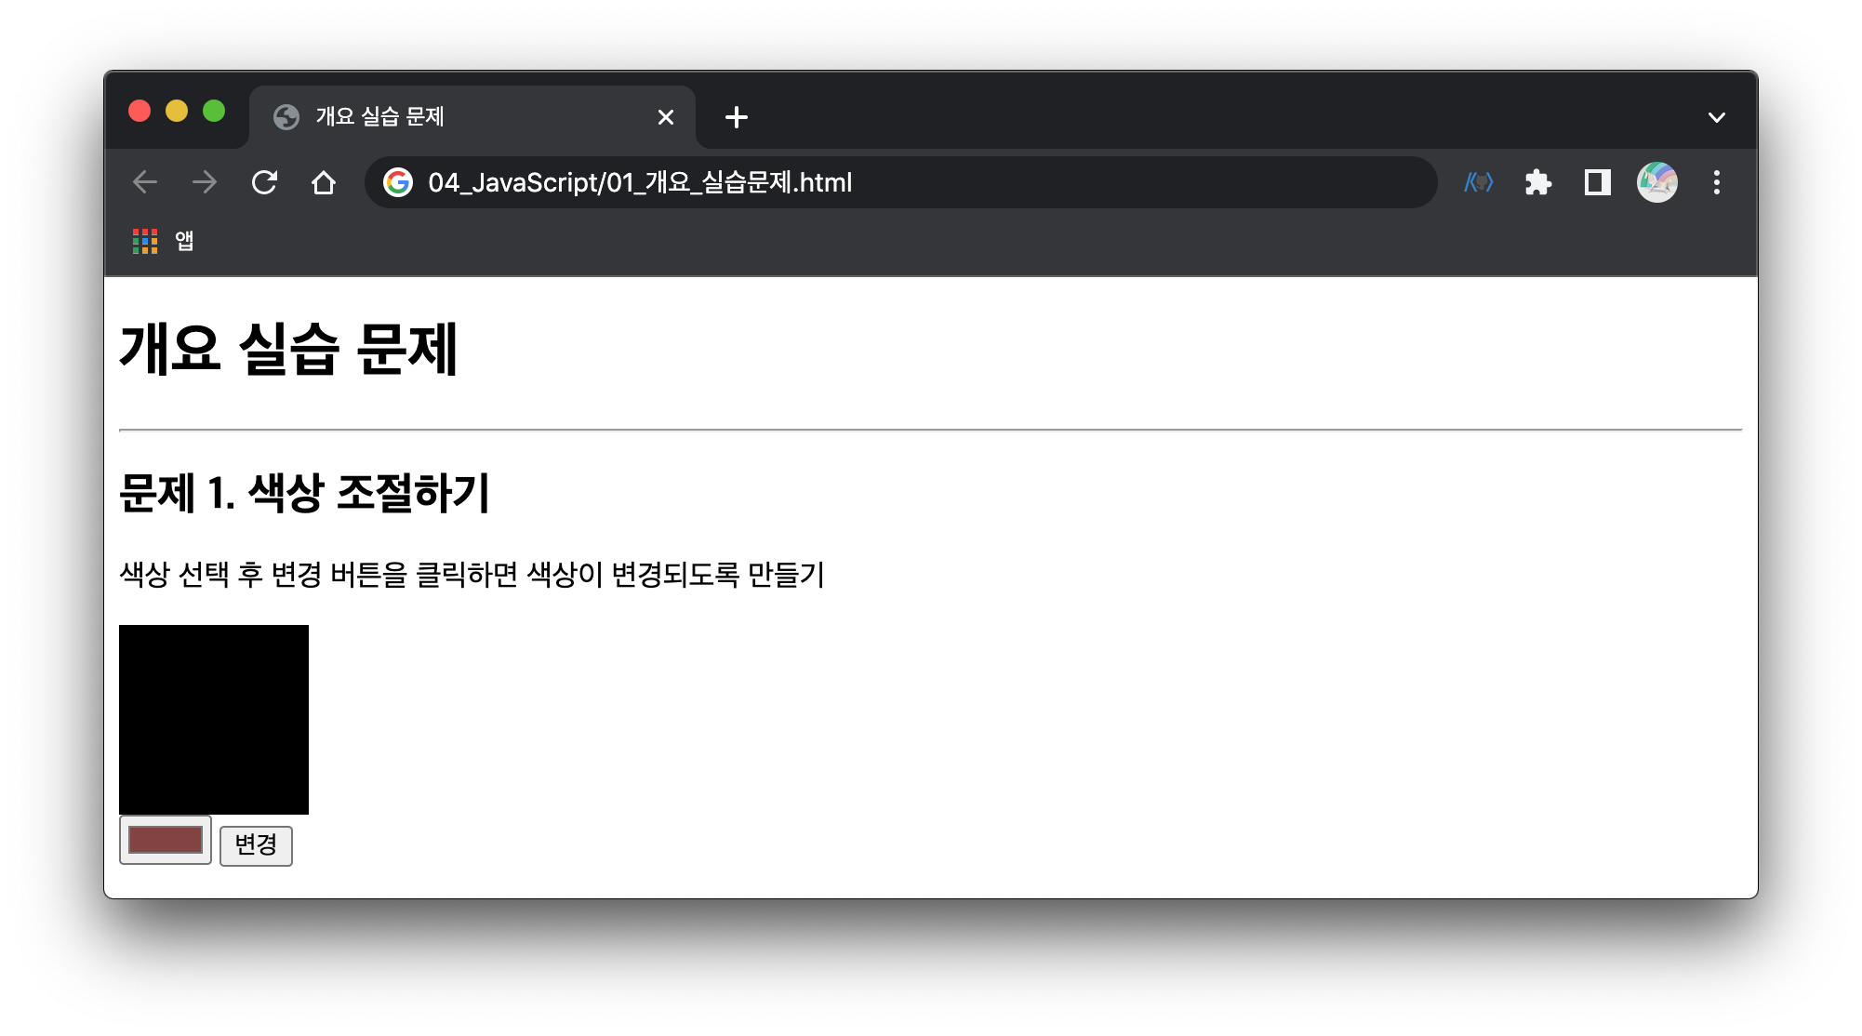Expand the tab search chevron
The height and width of the screenshot is (1036, 1862).
pos(1716,117)
